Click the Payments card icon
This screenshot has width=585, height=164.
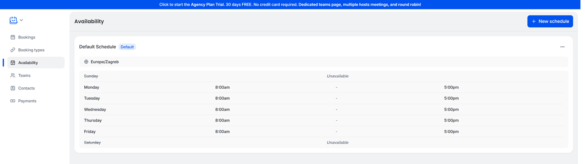(x=13, y=101)
